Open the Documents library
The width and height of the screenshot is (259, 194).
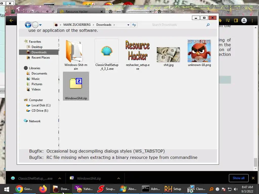tap(39, 74)
